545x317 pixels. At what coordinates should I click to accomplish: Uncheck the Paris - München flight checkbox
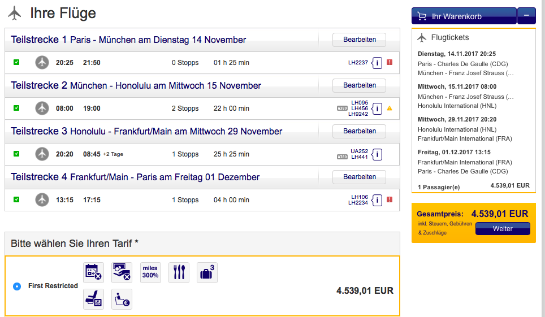click(16, 62)
